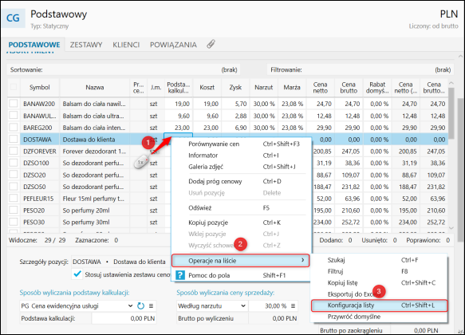Click the Rabat domyślny column header
The image size is (465, 335).
click(377, 88)
